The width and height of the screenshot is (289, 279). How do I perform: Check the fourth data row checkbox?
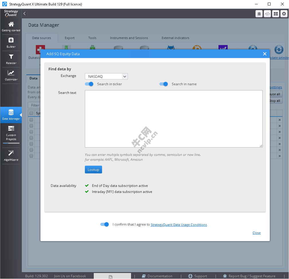[x=31, y=138]
